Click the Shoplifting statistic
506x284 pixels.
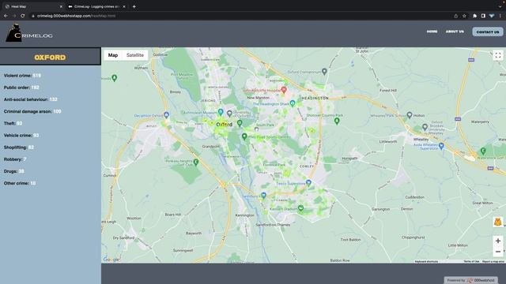(19, 148)
